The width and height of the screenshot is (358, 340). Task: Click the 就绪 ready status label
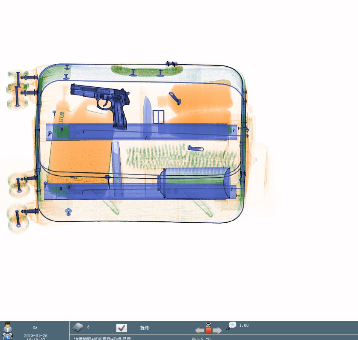(x=145, y=328)
